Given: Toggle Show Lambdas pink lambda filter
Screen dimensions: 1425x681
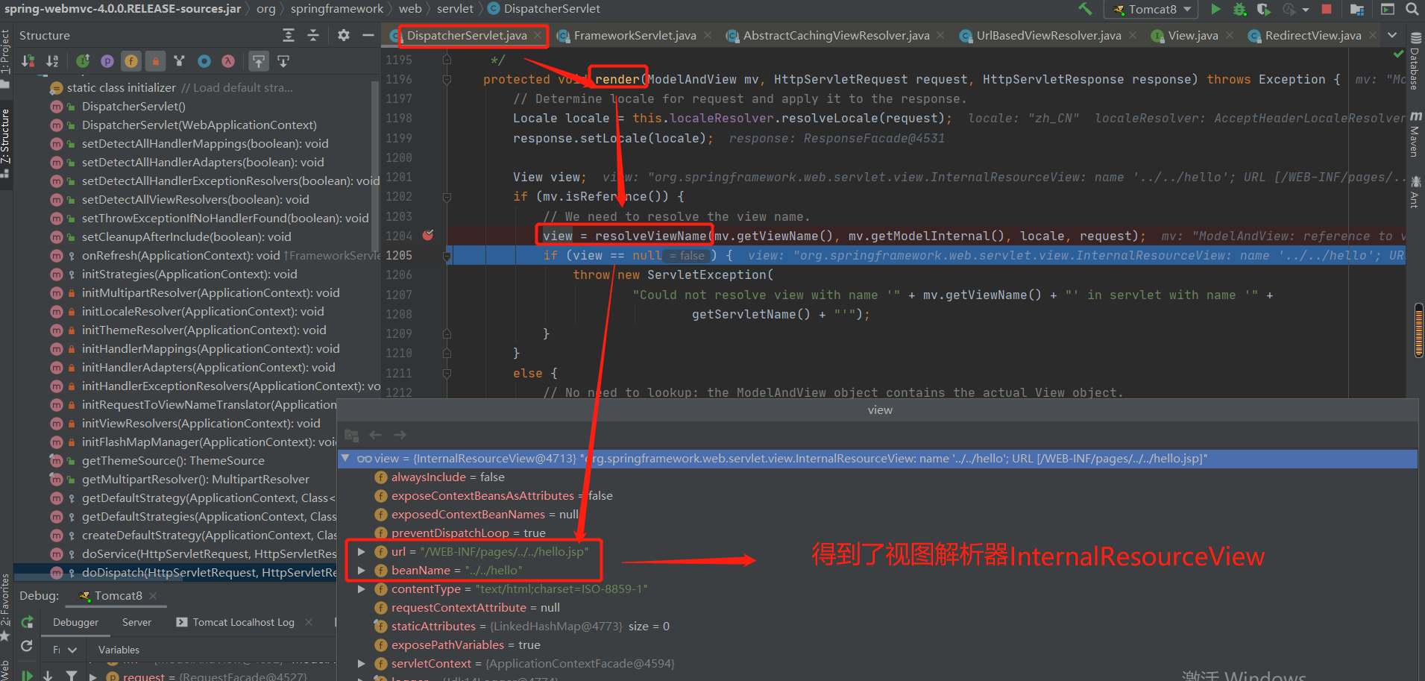Looking at the screenshot, I should pyautogui.click(x=228, y=61).
